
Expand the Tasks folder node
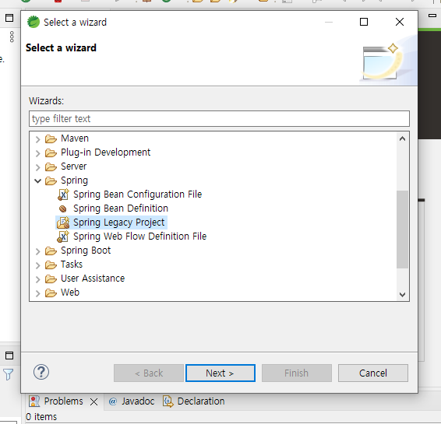pyautogui.click(x=37, y=265)
